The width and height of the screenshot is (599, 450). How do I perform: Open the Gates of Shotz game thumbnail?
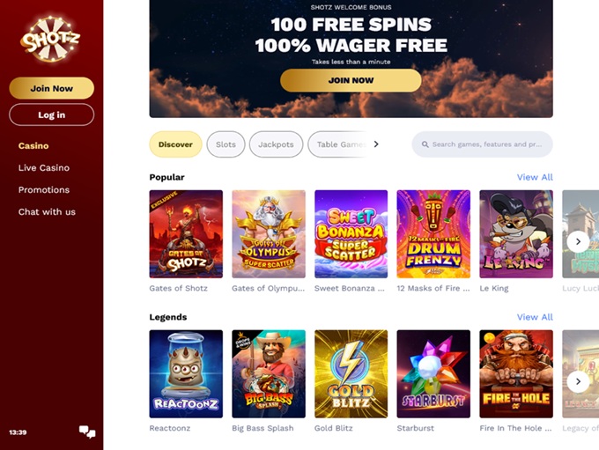(186, 233)
